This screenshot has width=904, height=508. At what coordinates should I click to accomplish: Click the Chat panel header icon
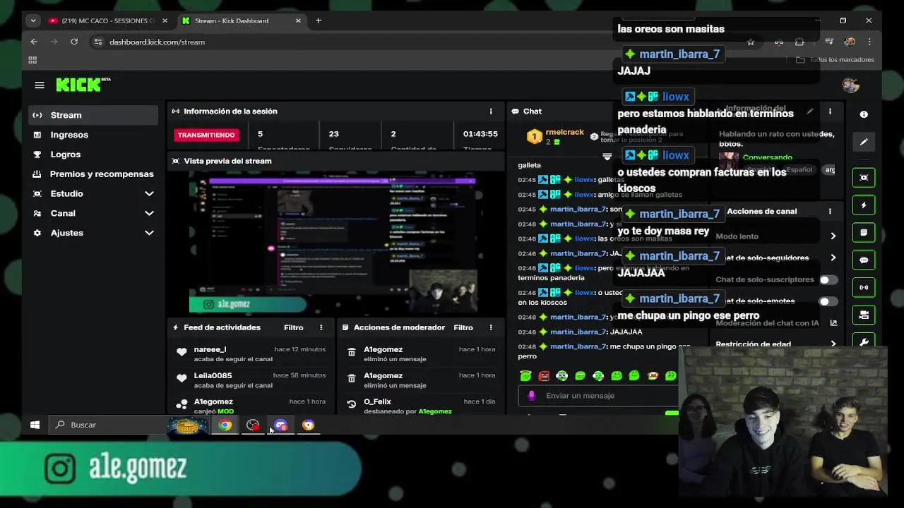click(x=516, y=111)
